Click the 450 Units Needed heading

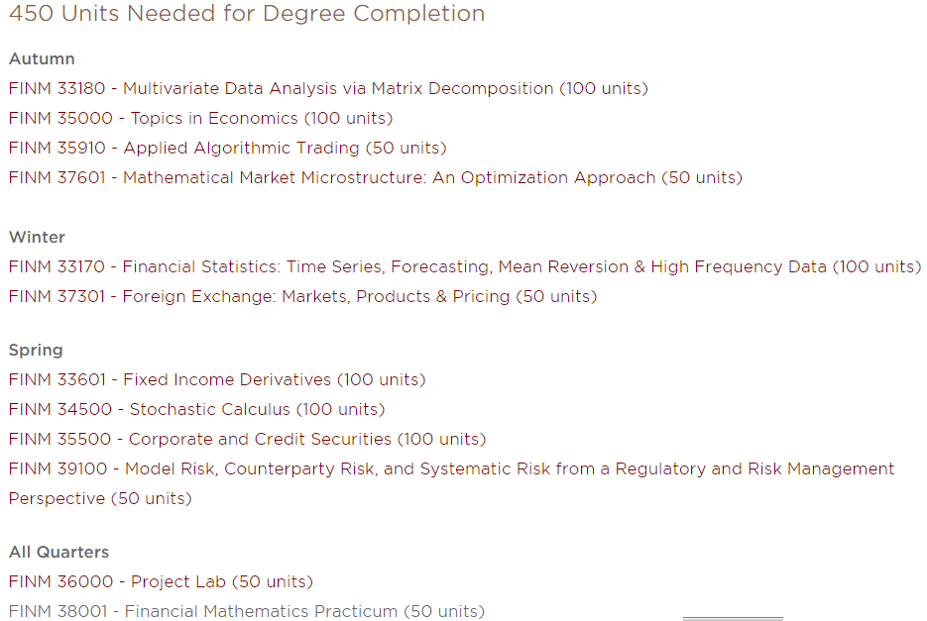point(247,13)
